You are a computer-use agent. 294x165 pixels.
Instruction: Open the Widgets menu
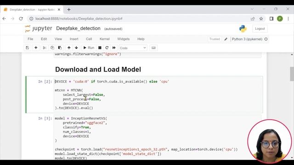click(124, 39)
